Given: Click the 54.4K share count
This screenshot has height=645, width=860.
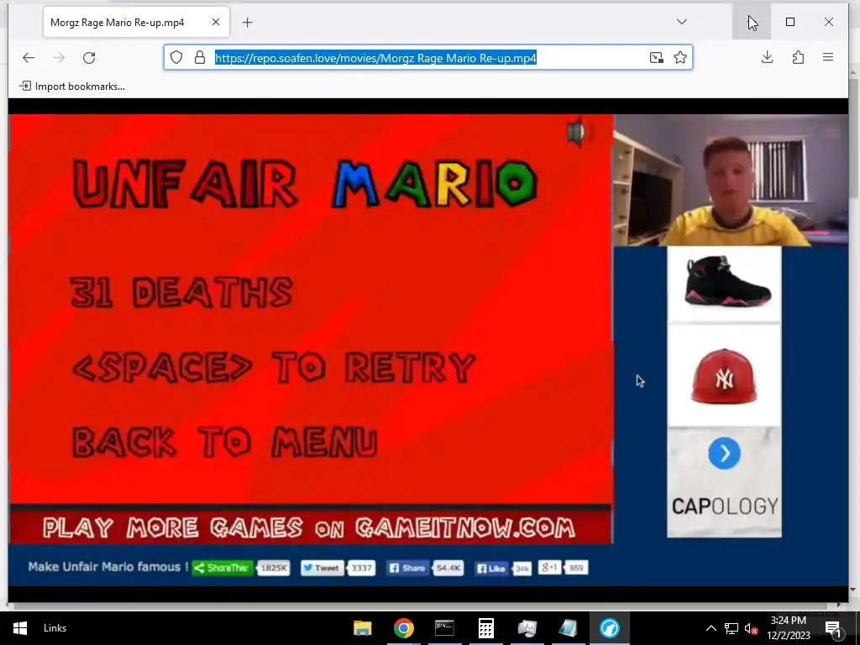Looking at the screenshot, I should click(x=448, y=568).
